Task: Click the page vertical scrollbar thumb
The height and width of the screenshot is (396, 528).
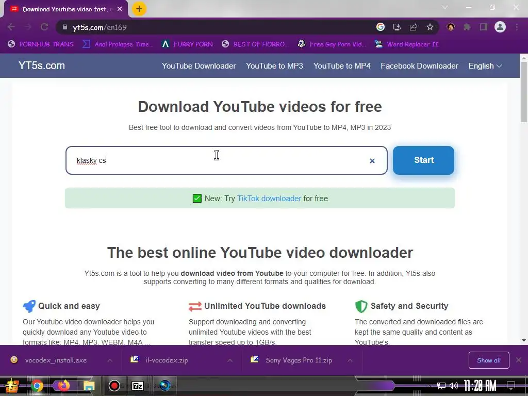Action: click(524, 92)
